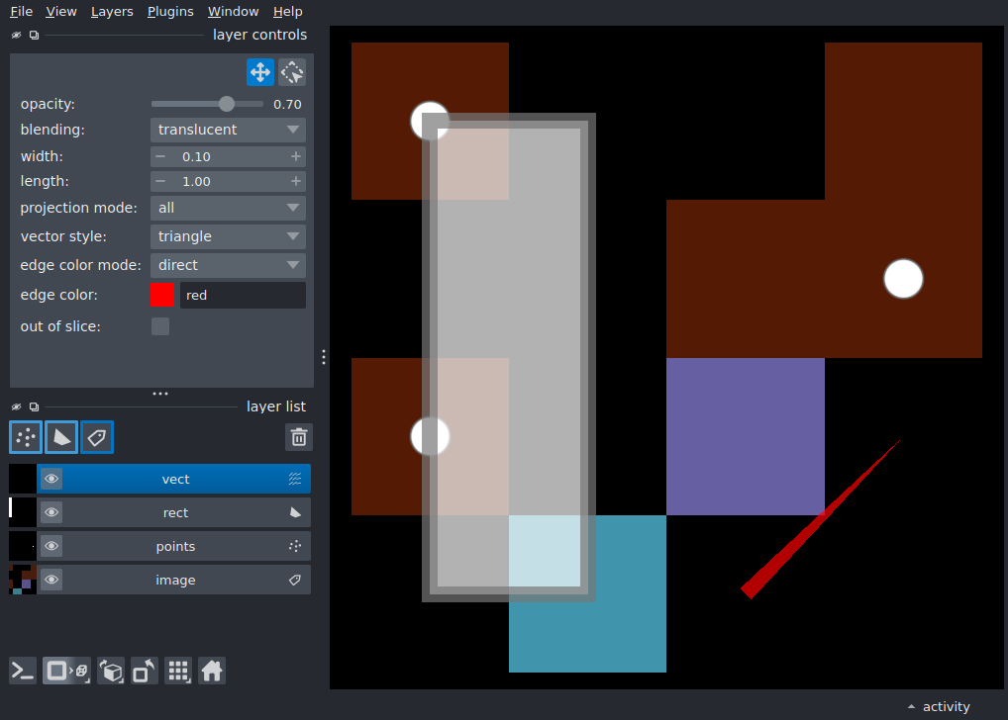The image size is (1008, 720).
Task: Open the Help menu
Action: coord(287,12)
